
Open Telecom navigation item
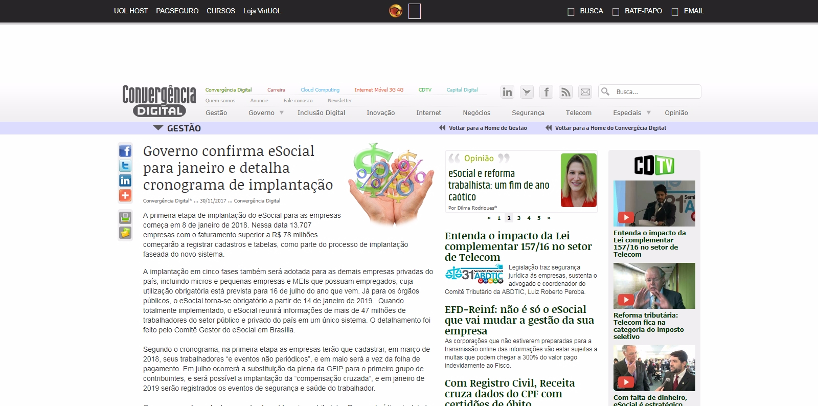point(579,113)
